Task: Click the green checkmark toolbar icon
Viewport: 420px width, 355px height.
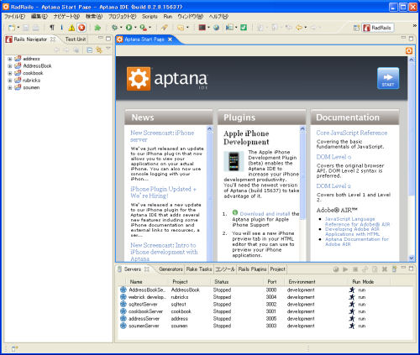Action: coord(244,28)
